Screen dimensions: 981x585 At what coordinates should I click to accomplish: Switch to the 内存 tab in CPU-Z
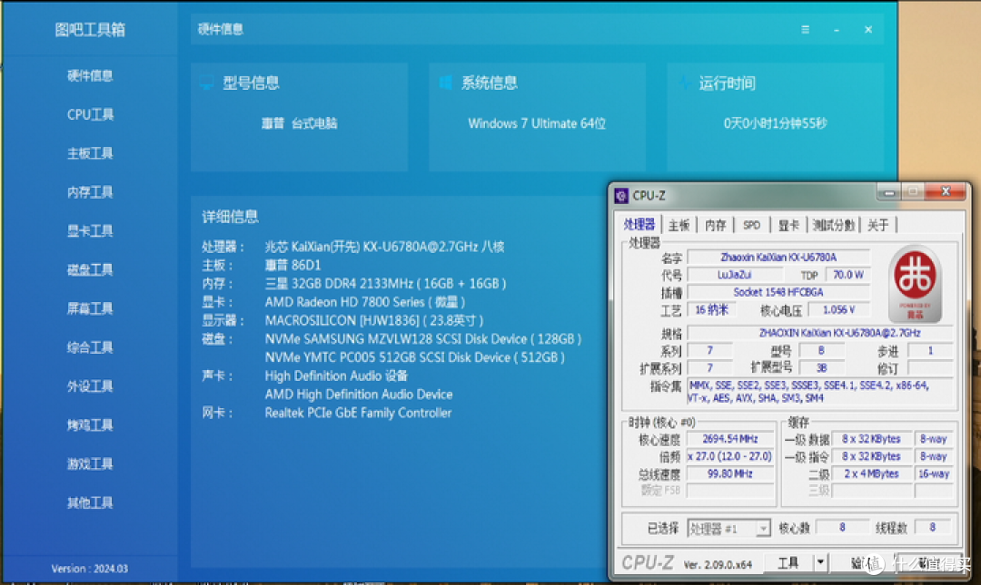tap(716, 226)
